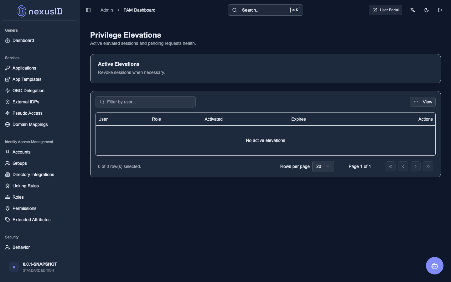Click the nexusID fingerprint logo
Viewport: 451px width, 282px height.
coord(22,11)
